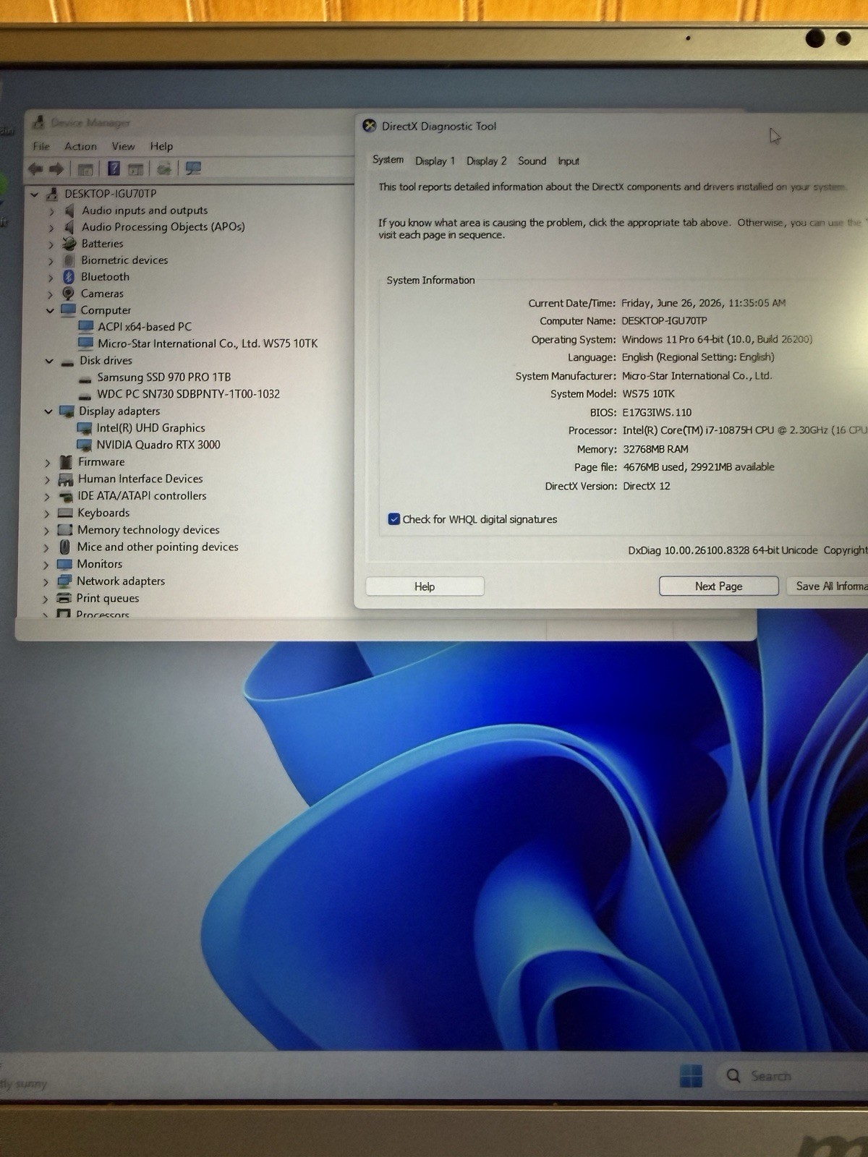The height and width of the screenshot is (1157, 868).
Task: Click the DirectX Diagnostic Tool title icon
Action: pos(370,126)
